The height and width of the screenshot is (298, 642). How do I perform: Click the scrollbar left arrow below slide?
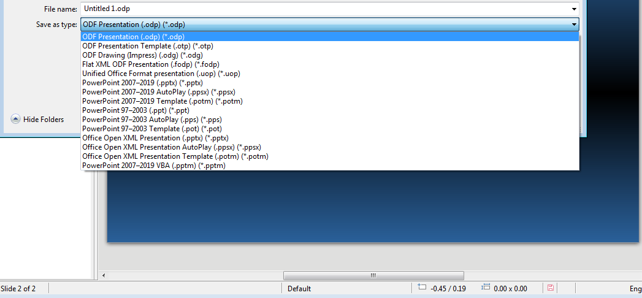point(103,275)
